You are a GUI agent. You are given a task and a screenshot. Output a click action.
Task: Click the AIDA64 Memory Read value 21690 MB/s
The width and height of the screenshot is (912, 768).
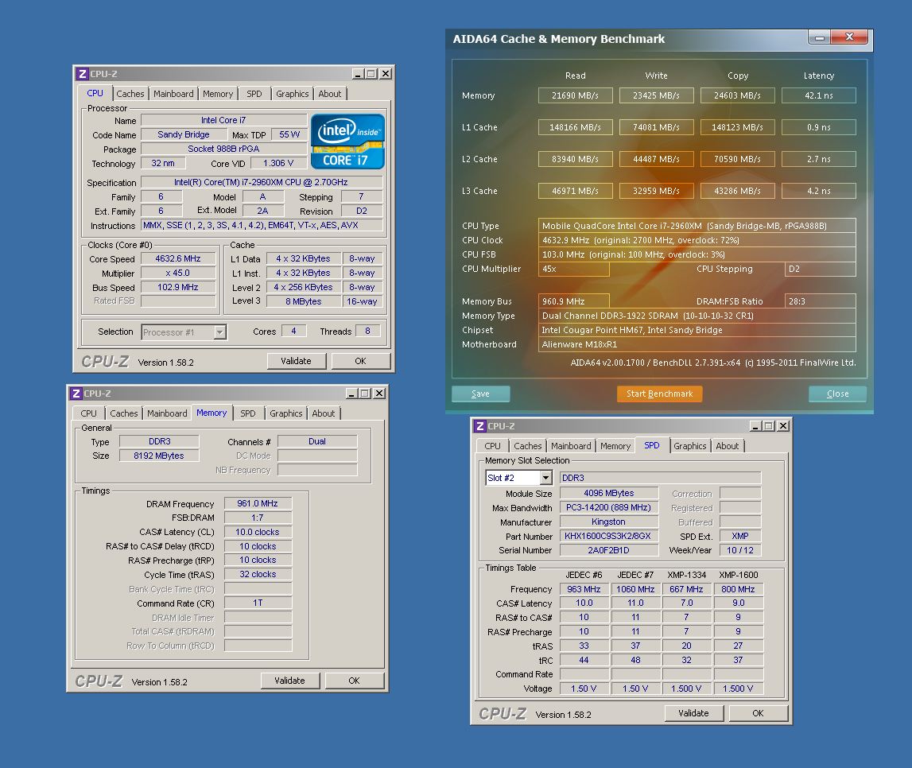tap(575, 95)
